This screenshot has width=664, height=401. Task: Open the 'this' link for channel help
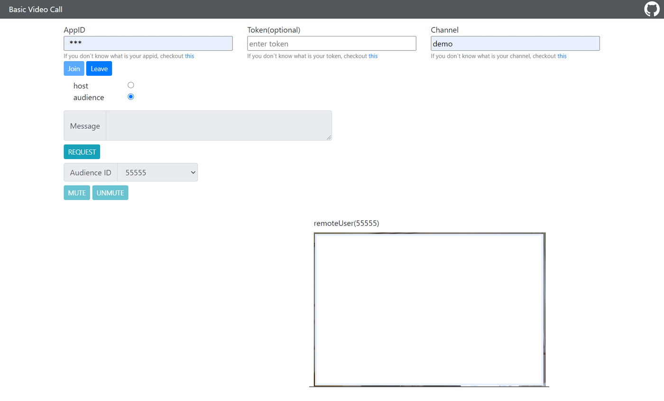tap(562, 56)
